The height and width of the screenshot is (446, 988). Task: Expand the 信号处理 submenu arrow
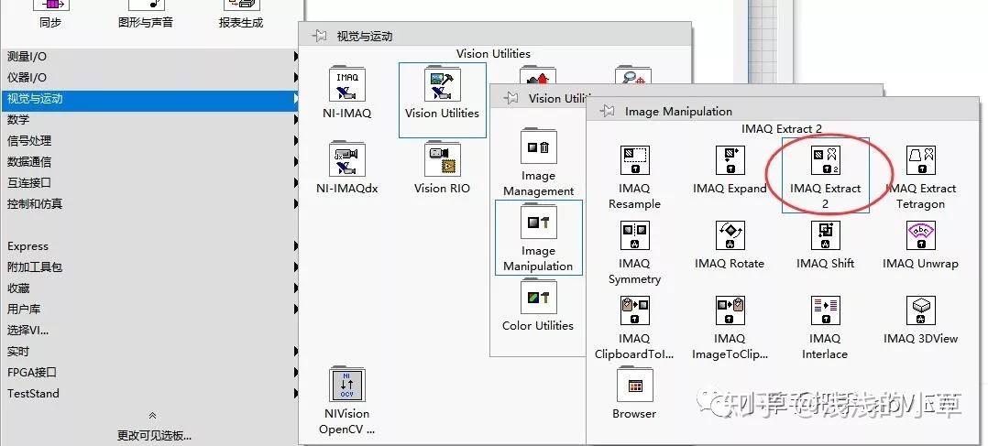[295, 141]
